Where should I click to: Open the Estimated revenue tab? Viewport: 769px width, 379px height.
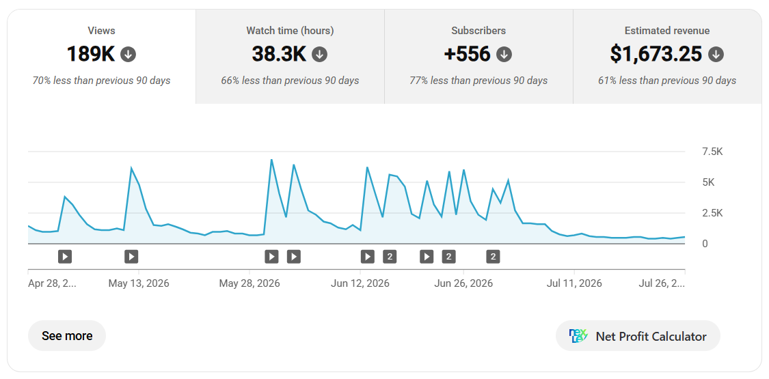pyautogui.click(x=667, y=56)
